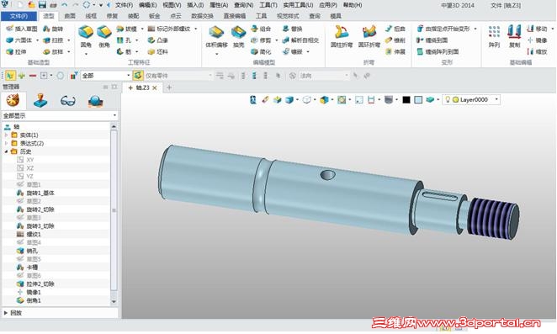Expand the 回放 section
The width and height of the screenshot is (557, 334).
[6, 313]
